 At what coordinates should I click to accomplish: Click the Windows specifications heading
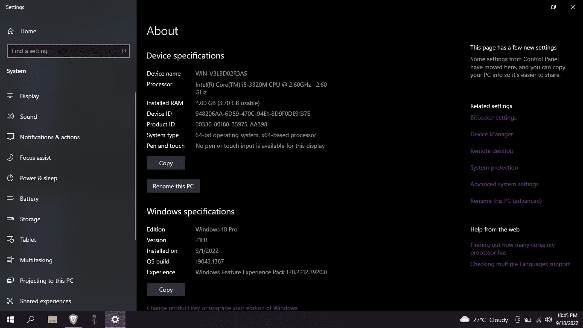(191, 211)
